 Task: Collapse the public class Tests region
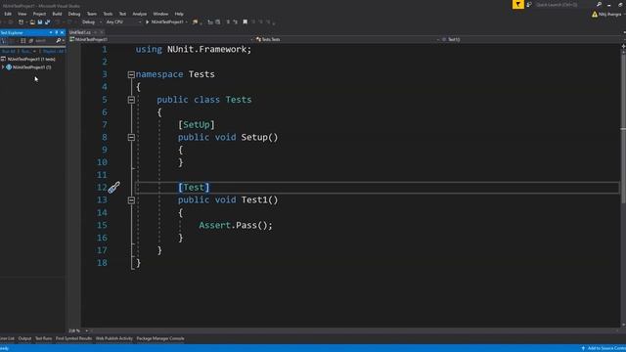point(131,100)
